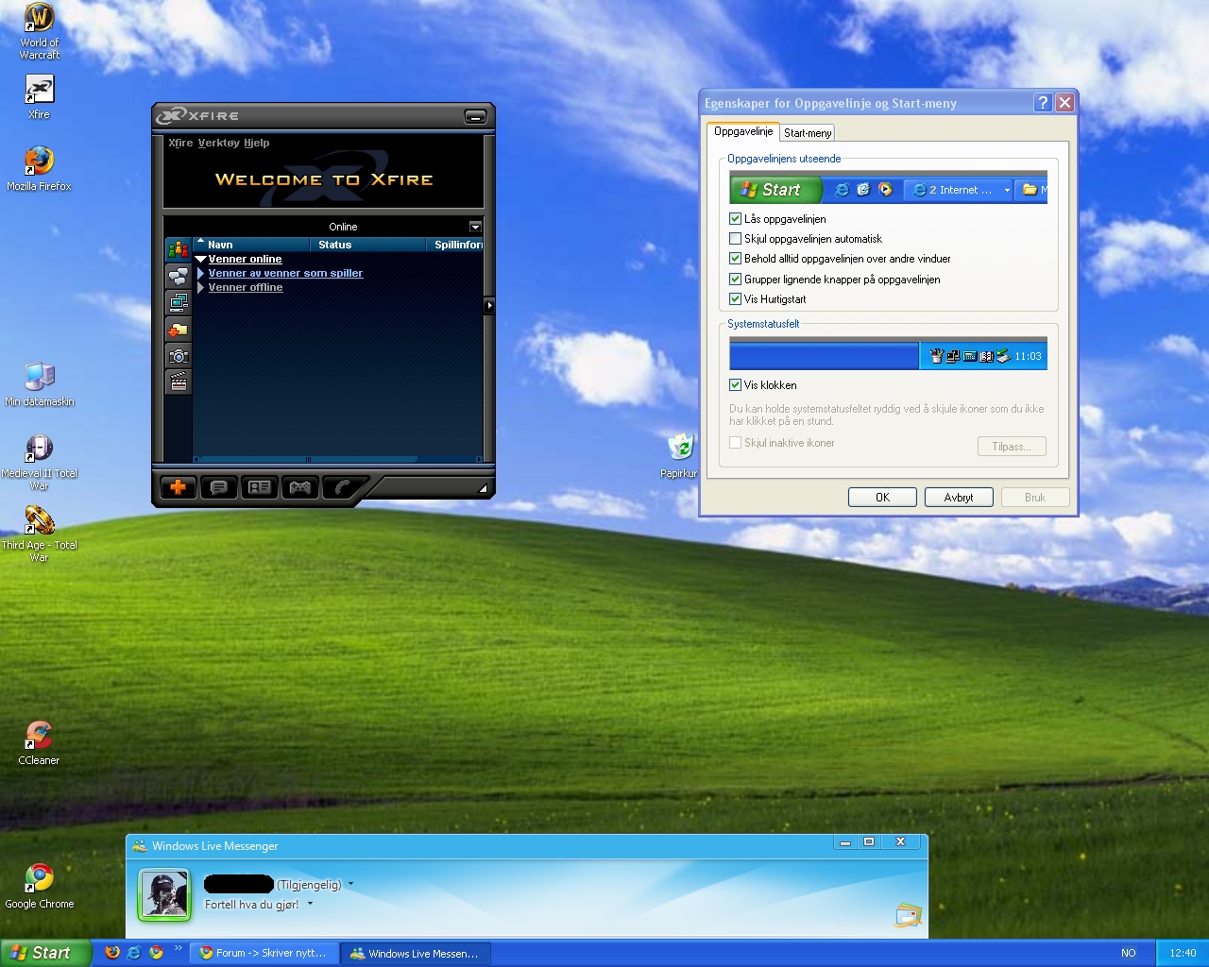The image size is (1209, 967).
Task: Open the Xfire chat rooms speech-bubbles icon
Action: 179,276
